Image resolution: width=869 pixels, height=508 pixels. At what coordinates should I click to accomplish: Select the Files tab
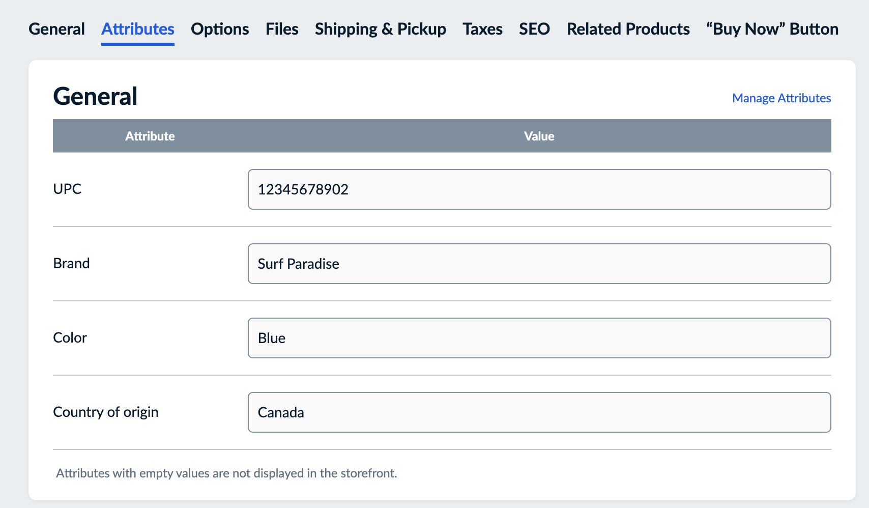tap(282, 29)
